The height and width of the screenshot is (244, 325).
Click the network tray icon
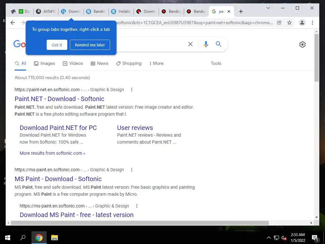coord(276,238)
